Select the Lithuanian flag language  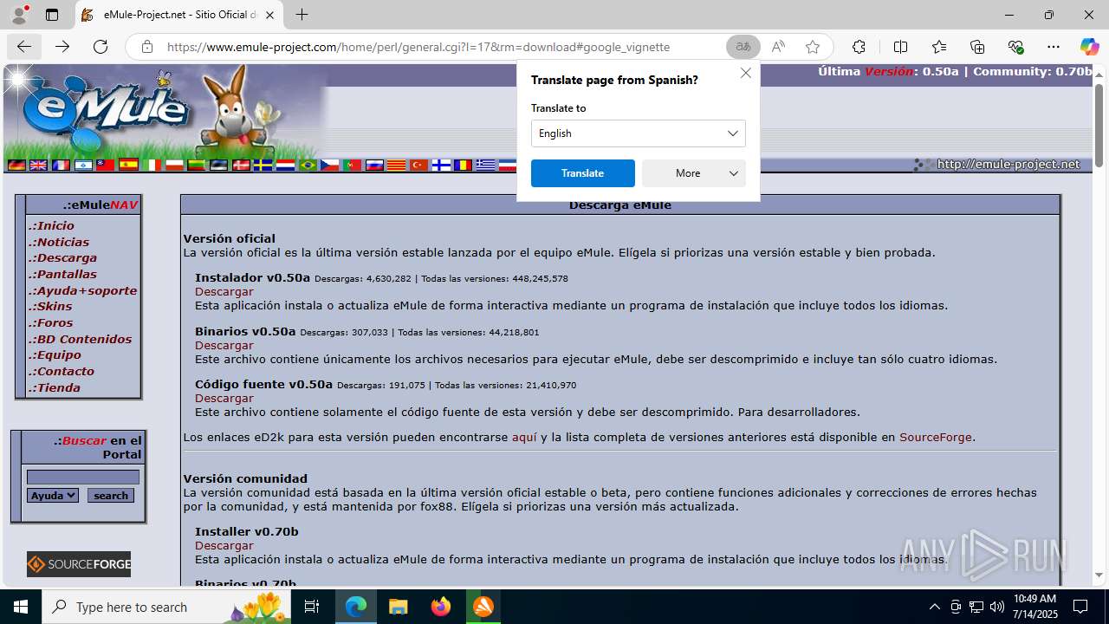coord(197,165)
